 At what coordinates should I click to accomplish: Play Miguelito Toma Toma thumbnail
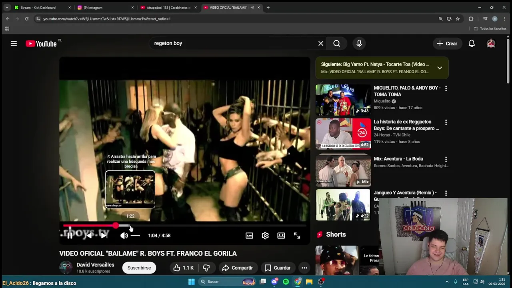[343, 100]
